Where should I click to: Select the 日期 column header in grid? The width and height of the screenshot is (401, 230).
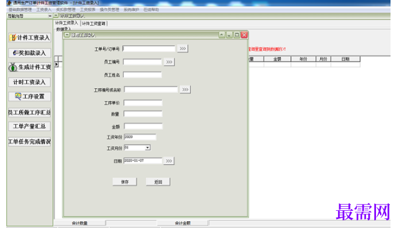tap(346, 59)
